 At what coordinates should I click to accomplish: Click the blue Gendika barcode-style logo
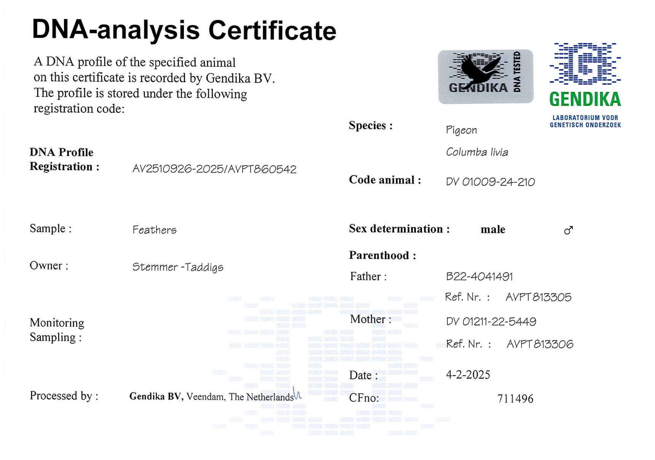pyautogui.click(x=585, y=63)
